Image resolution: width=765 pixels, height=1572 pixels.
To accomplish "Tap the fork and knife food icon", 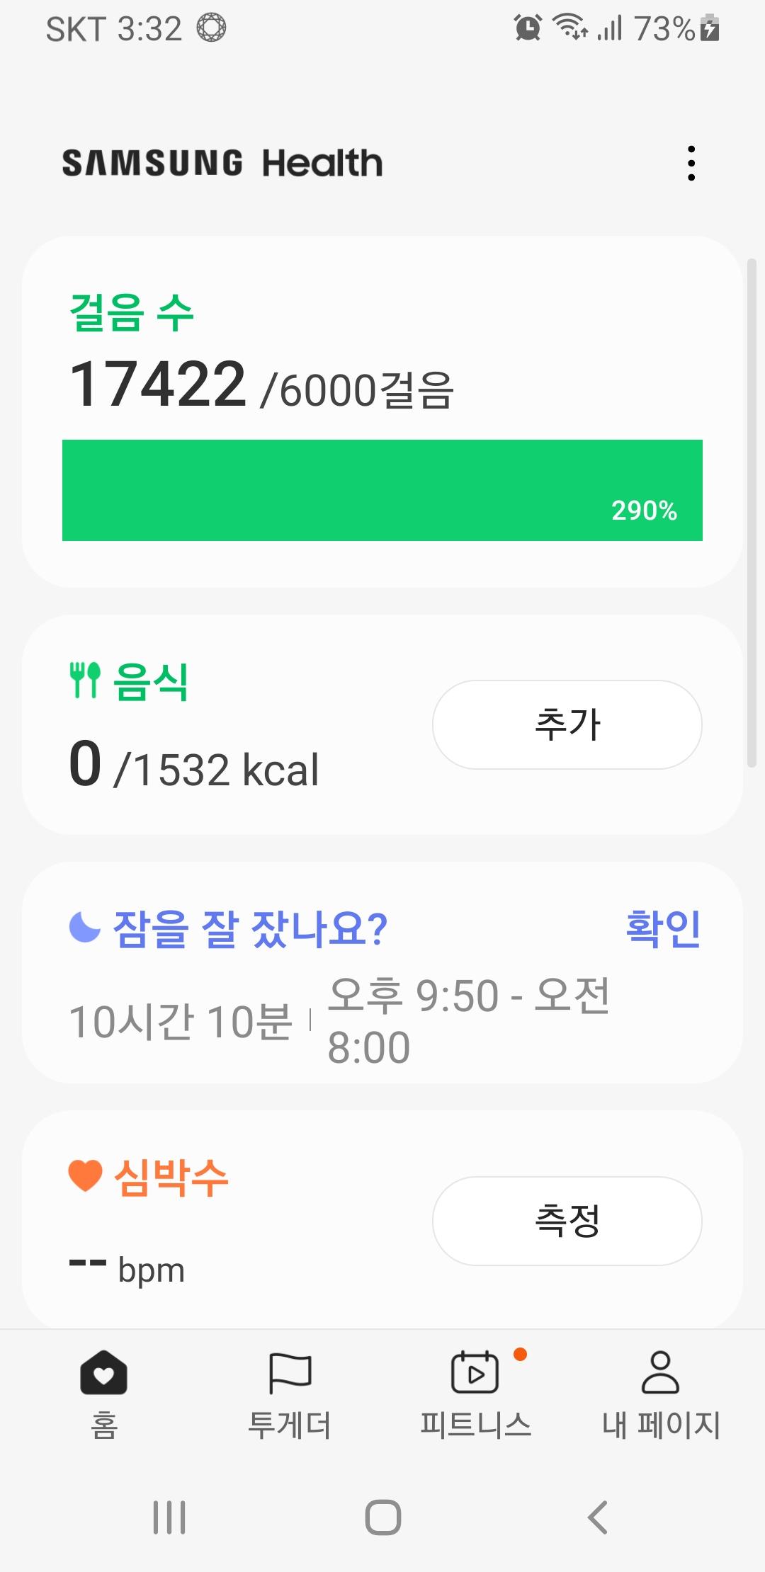I will [x=85, y=680].
